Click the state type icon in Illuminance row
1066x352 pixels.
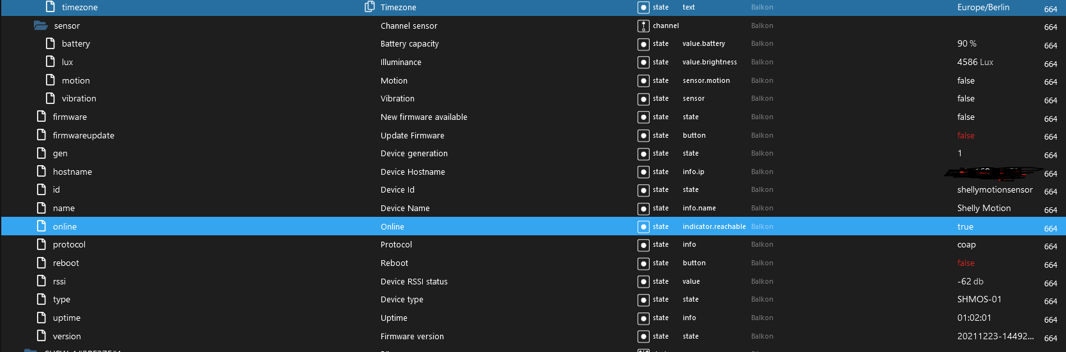tap(643, 62)
